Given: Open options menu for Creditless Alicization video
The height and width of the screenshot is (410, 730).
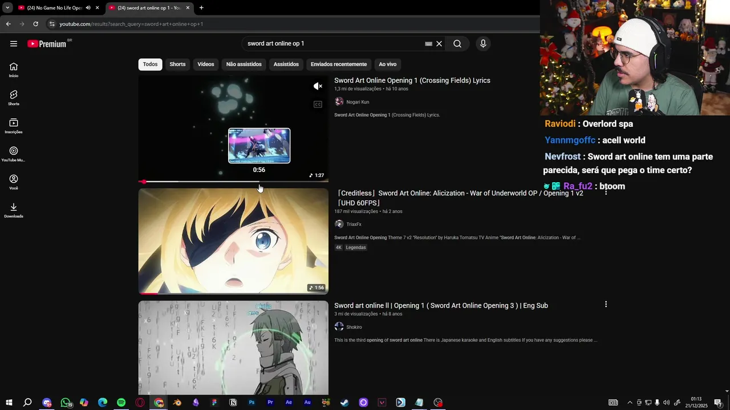Looking at the screenshot, I should 606,192.
